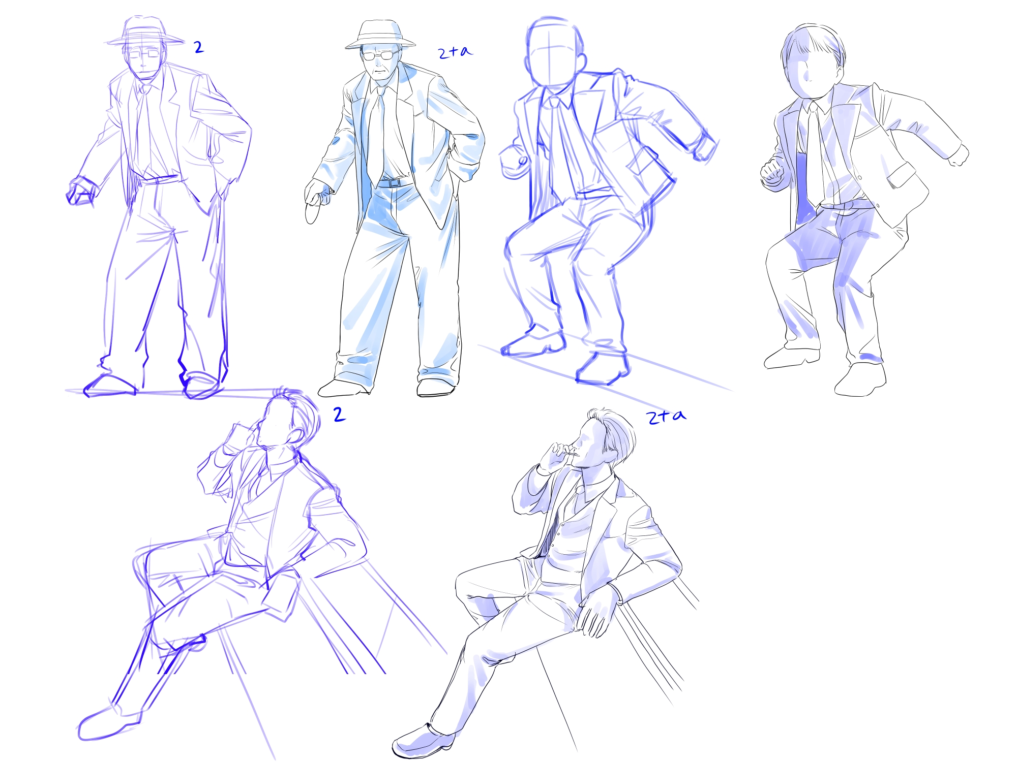Click the hat on the rough standing sketch
1017x762 pixels.
(144, 33)
